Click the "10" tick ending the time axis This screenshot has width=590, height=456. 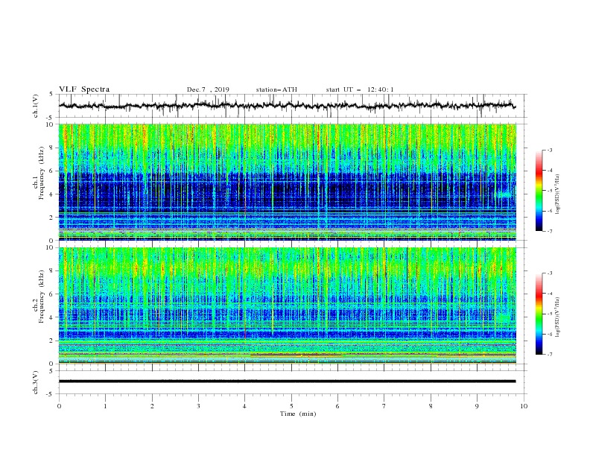coord(524,406)
